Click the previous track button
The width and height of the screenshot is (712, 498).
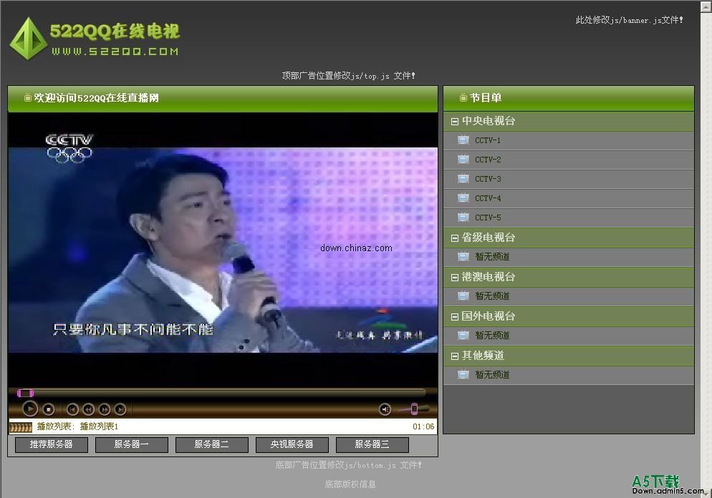72,409
